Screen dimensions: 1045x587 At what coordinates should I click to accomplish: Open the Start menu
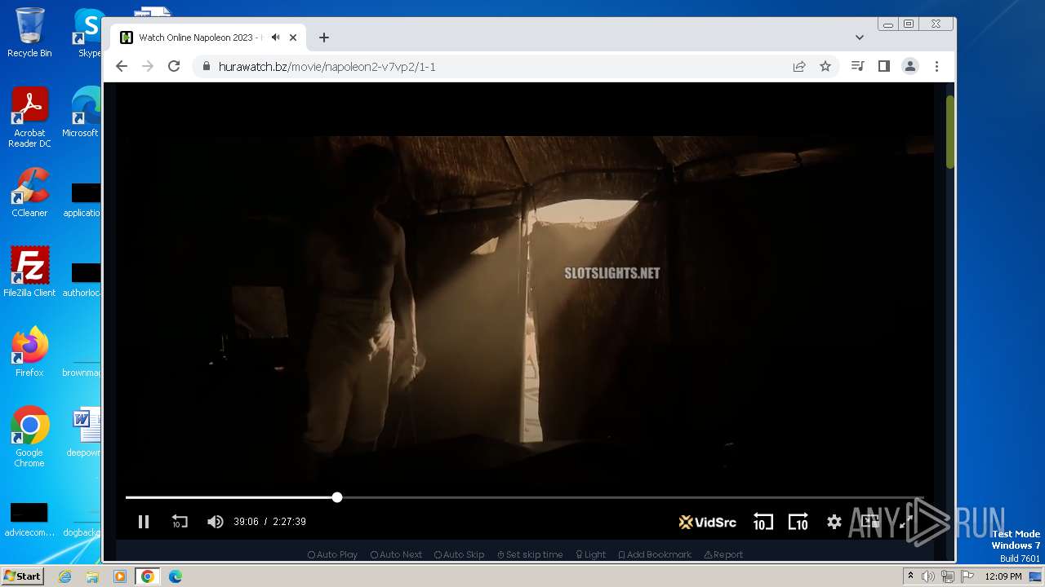[x=22, y=576]
